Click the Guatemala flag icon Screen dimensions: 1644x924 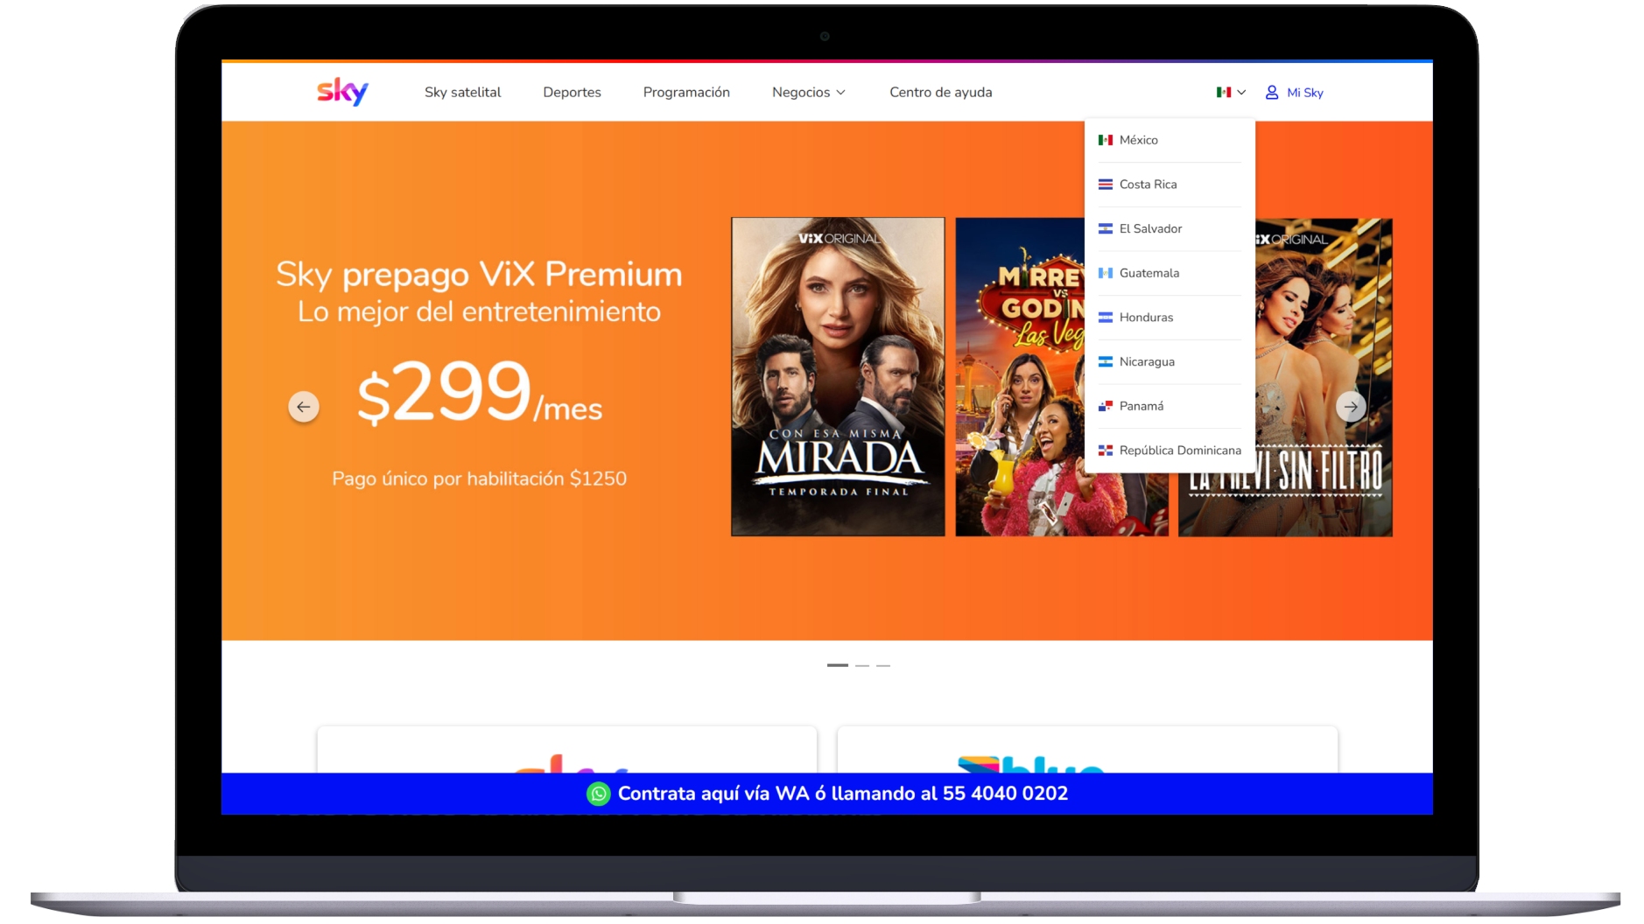click(1106, 273)
